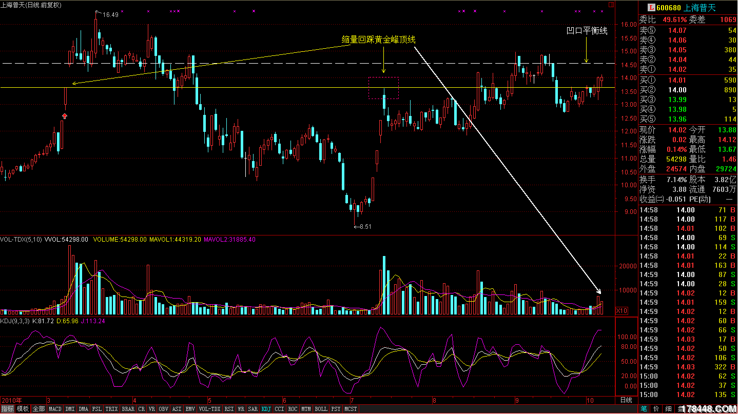
Task: Open the TRIX indicator
Action: [x=111, y=409]
